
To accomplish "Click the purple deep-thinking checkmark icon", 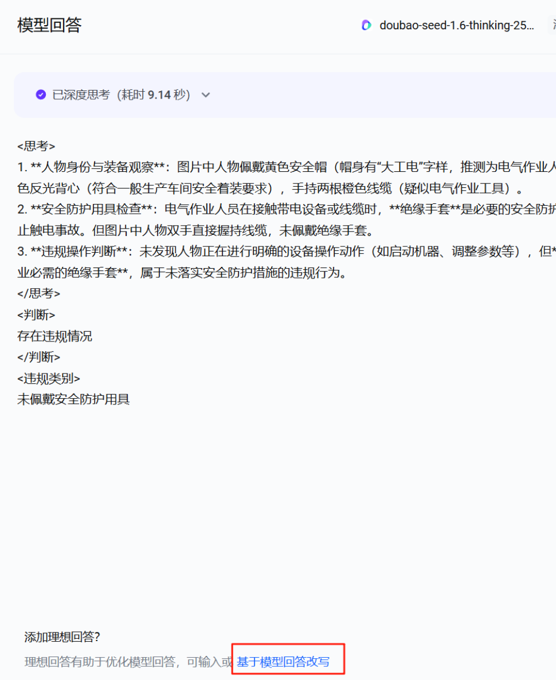I will (x=41, y=95).
